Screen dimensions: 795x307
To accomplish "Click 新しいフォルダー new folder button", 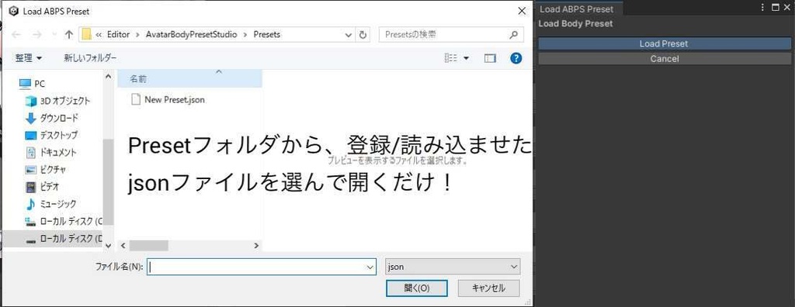I will pos(90,58).
